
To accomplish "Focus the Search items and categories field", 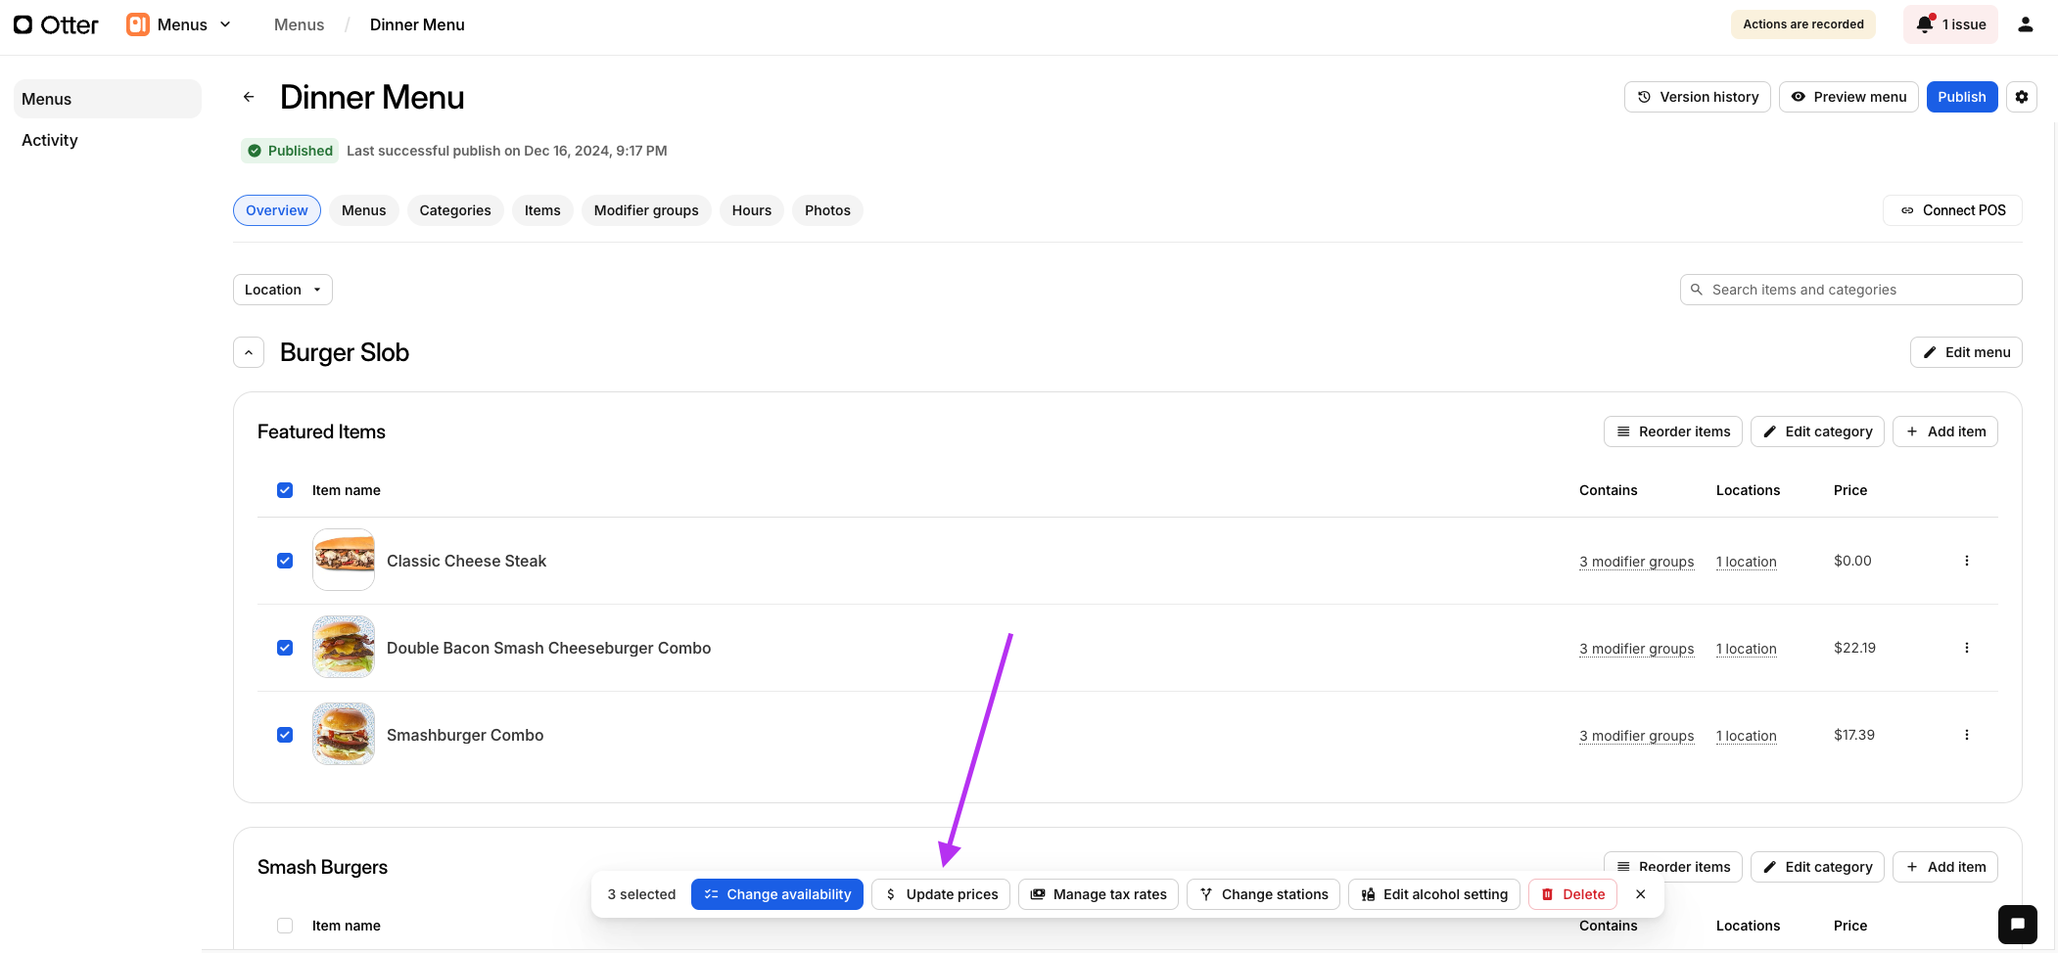I will [x=1850, y=290].
